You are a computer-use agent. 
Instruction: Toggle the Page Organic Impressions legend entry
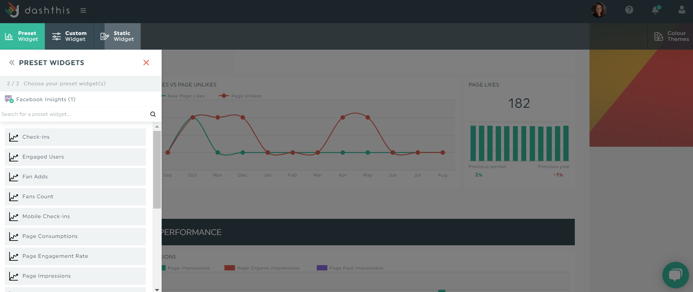pyautogui.click(x=262, y=268)
